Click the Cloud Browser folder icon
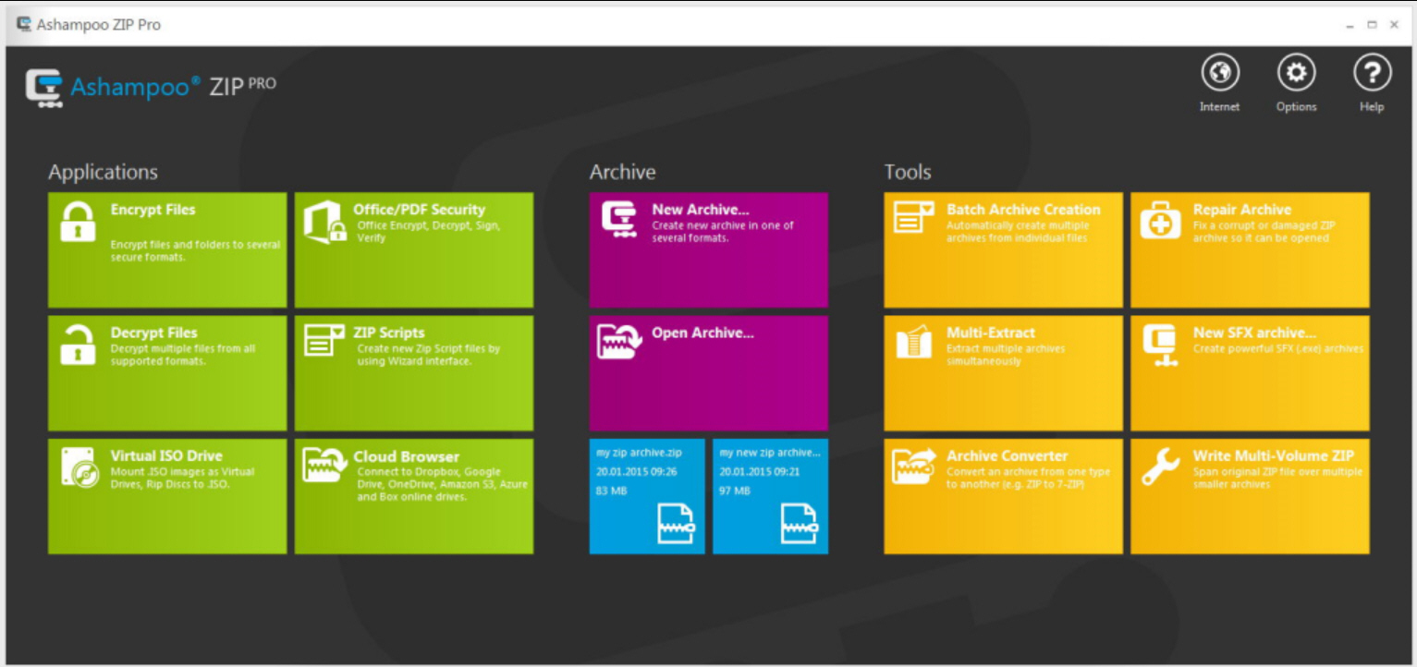1417x667 pixels. pos(325,466)
